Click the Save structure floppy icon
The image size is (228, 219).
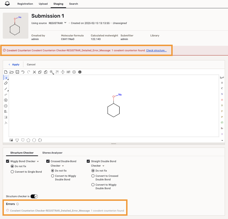tap(17, 72)
